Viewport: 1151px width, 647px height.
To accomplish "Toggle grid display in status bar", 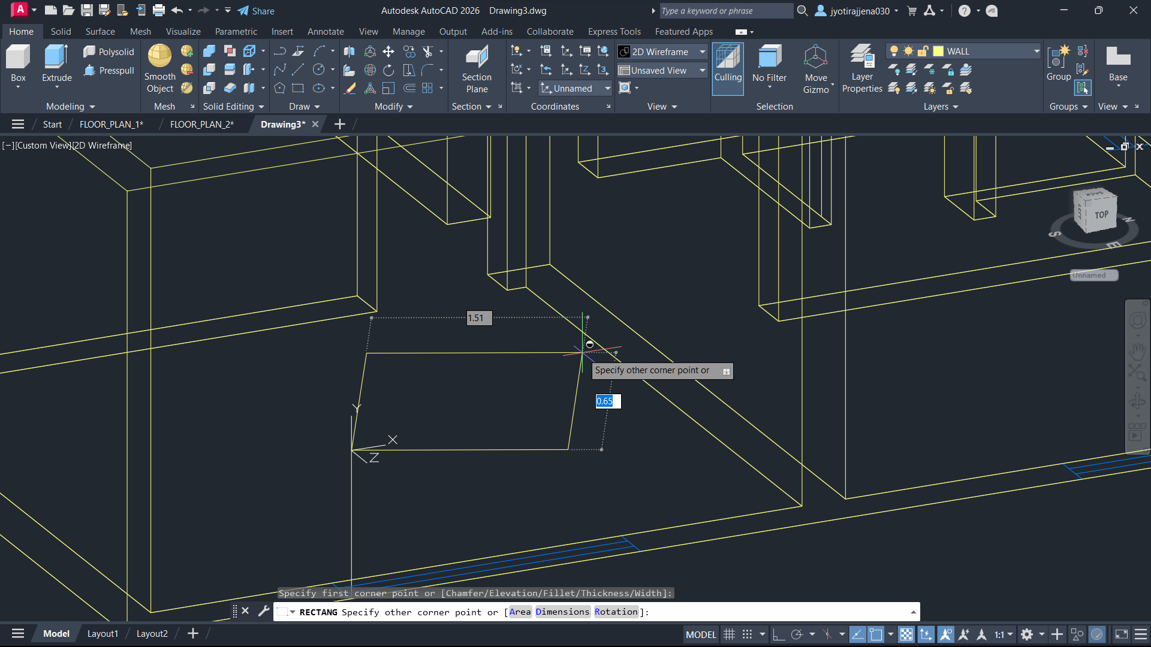I will pos(729,634).
